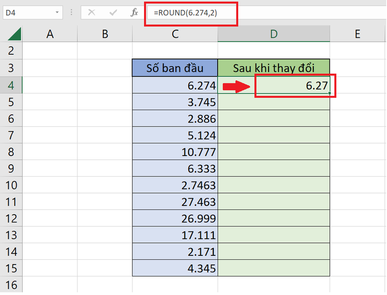Select row 4 header

pyautogui.click(x=11, y=85)
